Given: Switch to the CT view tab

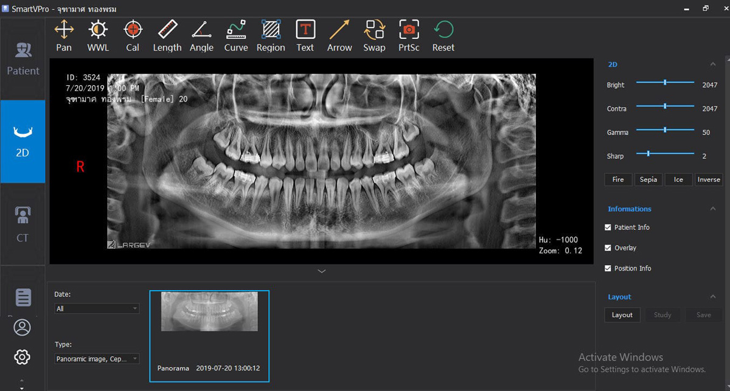Looking at the screenshot, I should pos(23,221).
